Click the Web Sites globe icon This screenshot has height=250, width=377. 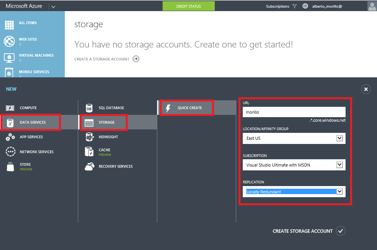[x=9, y=41]
